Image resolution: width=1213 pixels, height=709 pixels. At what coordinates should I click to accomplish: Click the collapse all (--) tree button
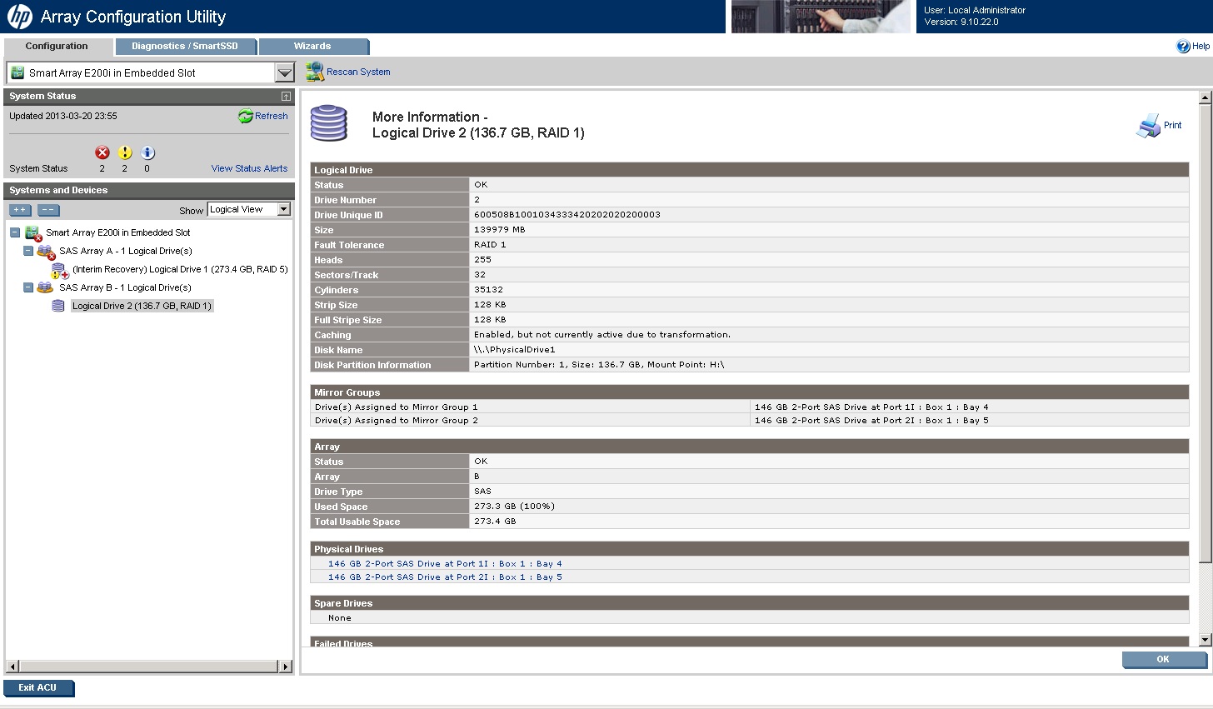pyautogui.click(x=48, y=210)
